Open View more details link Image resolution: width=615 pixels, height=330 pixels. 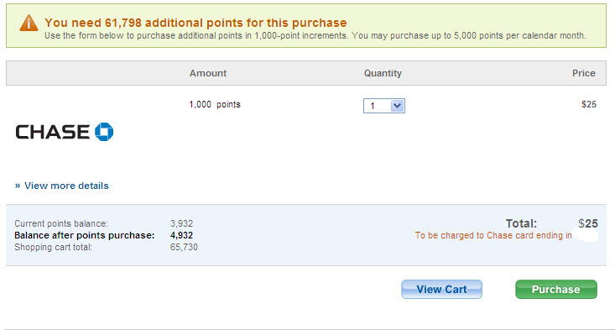66,186
